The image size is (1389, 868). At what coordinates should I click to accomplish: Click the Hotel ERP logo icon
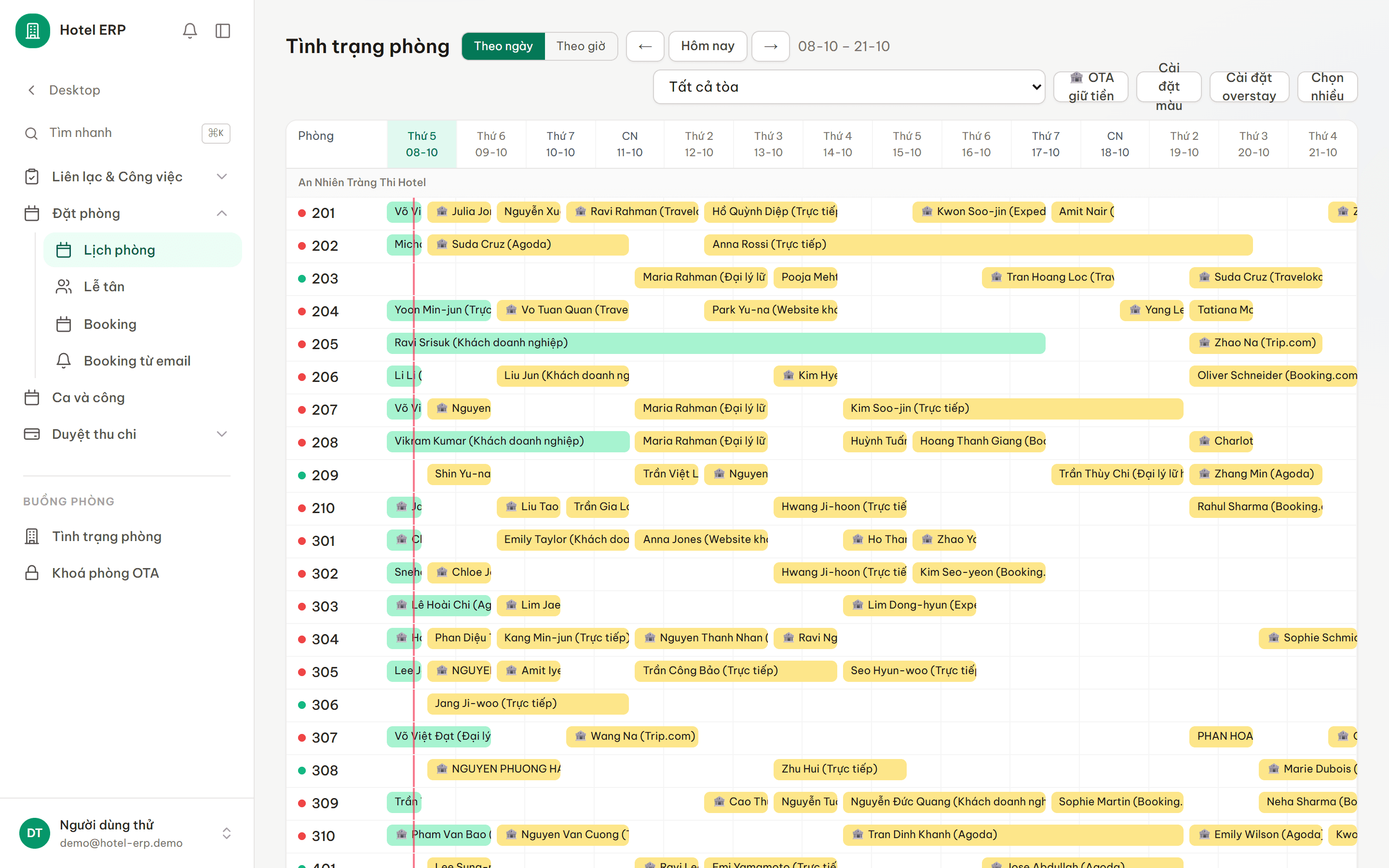tap(33, 30)
